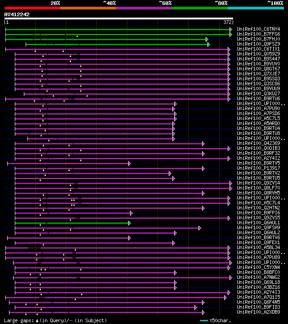
Task: Click the cyan ~100% identity legend segment
Action: point(256,8)
